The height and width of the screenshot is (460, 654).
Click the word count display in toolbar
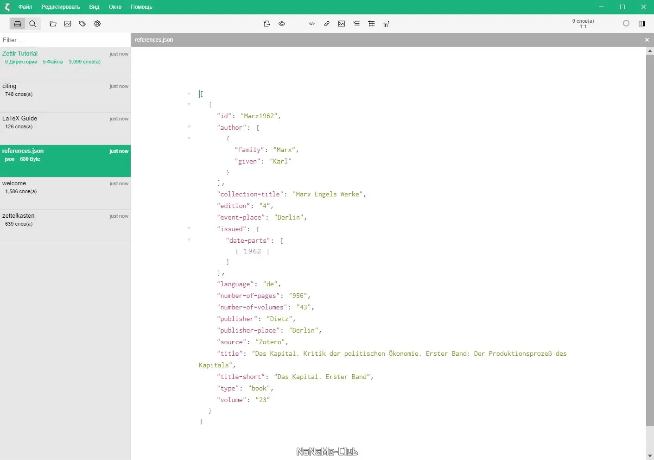(x=583, y=24)
